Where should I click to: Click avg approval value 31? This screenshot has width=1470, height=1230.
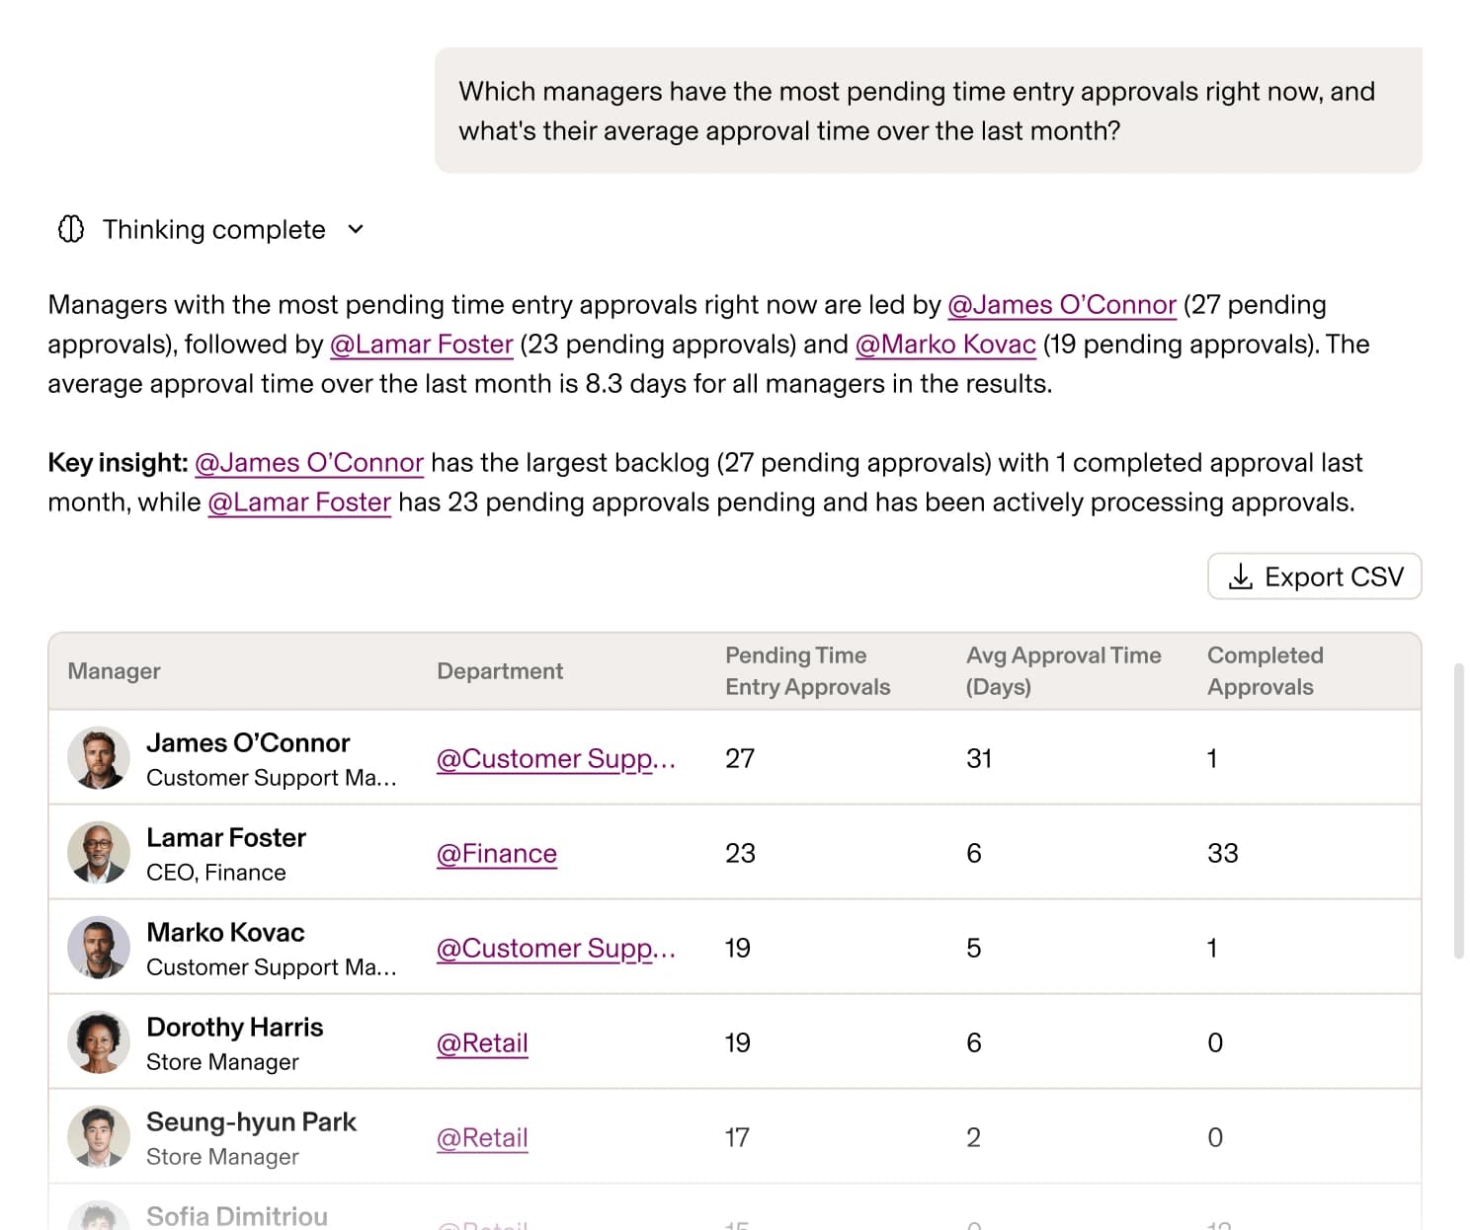coord(979,758)
